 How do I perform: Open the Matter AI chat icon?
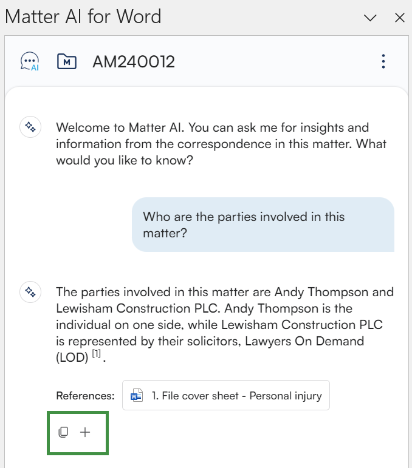pos(30,61)
